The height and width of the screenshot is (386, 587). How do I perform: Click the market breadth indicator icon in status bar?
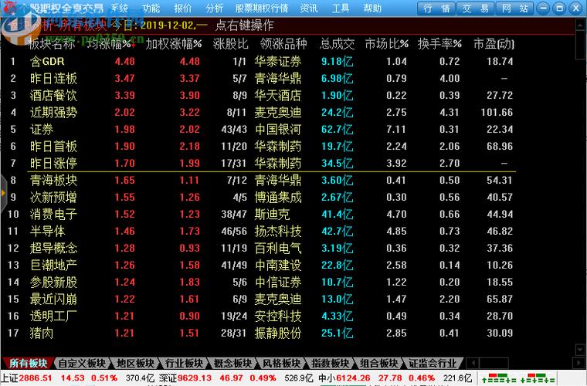tap(518, 378)
